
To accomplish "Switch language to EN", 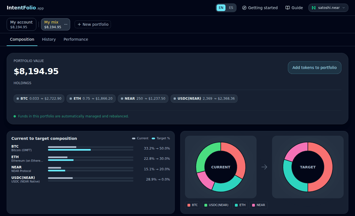I will pyautogui.click(x=221, y=8).
